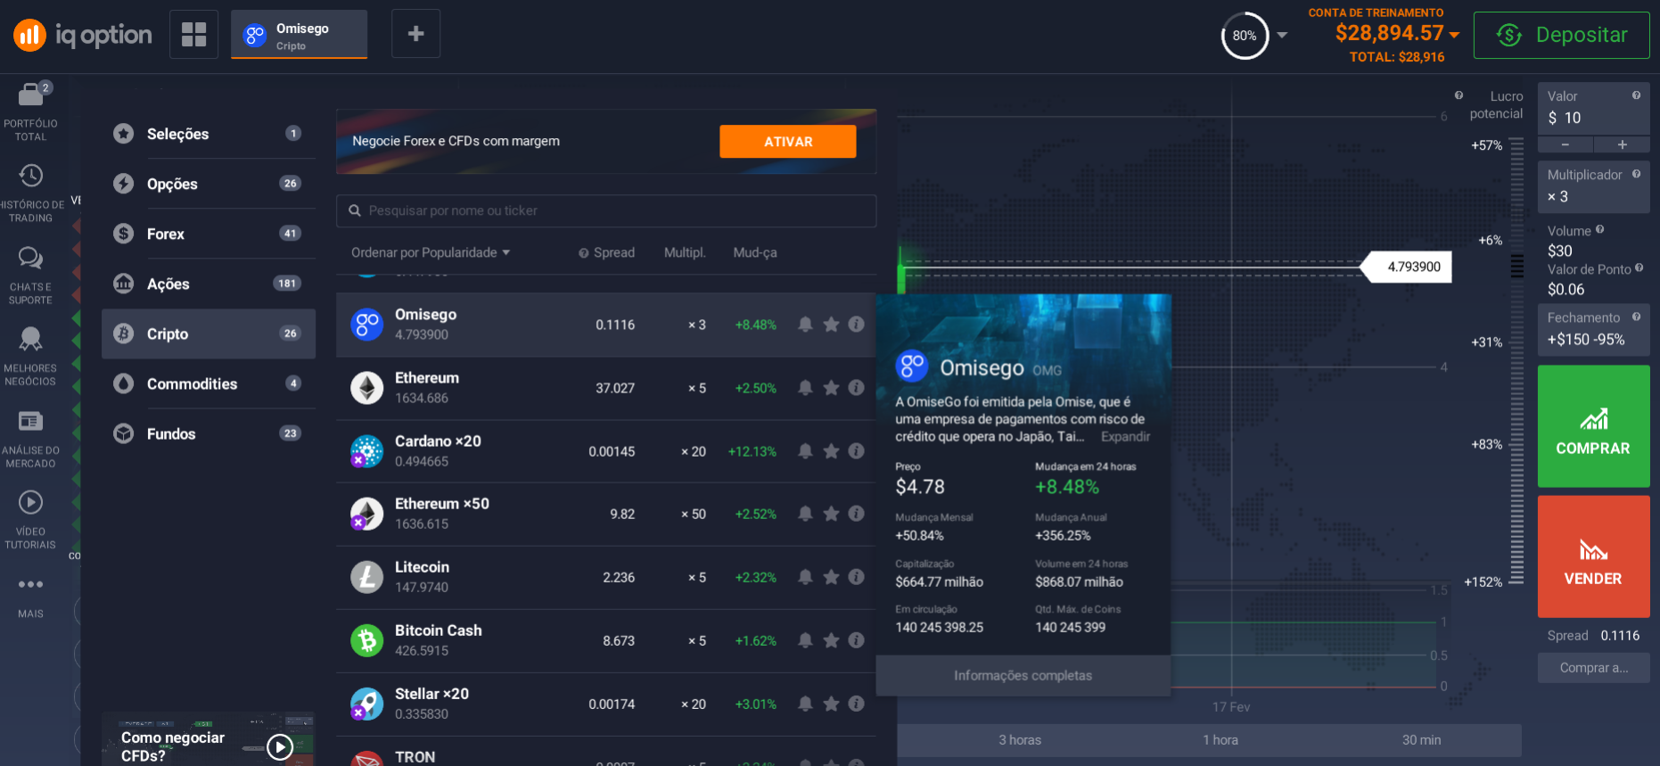This screenshot has height=766, width=1660.
Task: Select the Ações category
Action: click(208, 284)
